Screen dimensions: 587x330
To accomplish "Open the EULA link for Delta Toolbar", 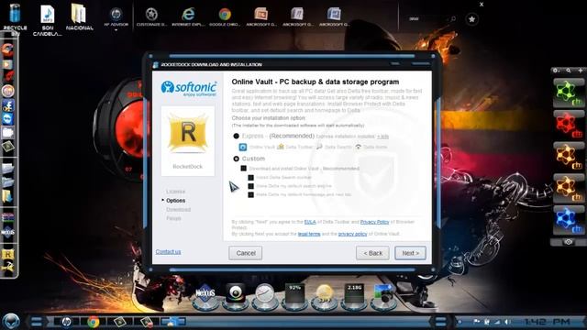I will click(310, 222).
